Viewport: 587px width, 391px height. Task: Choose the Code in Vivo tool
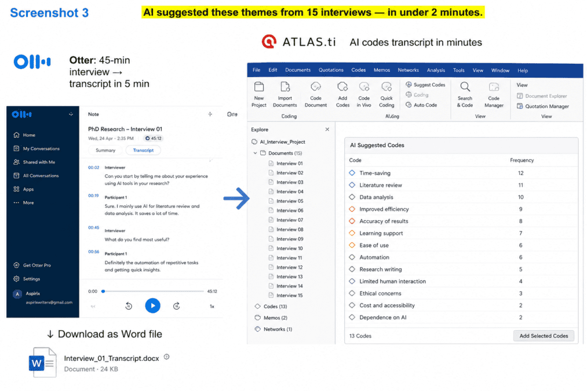pos(364,94)
